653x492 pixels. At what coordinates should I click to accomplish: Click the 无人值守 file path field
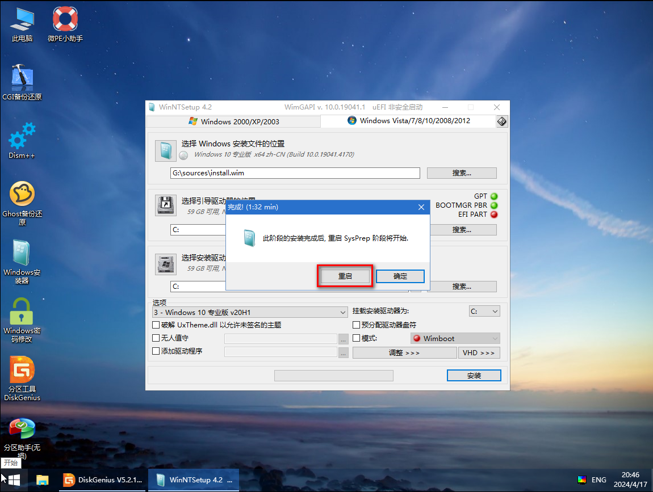281,339
